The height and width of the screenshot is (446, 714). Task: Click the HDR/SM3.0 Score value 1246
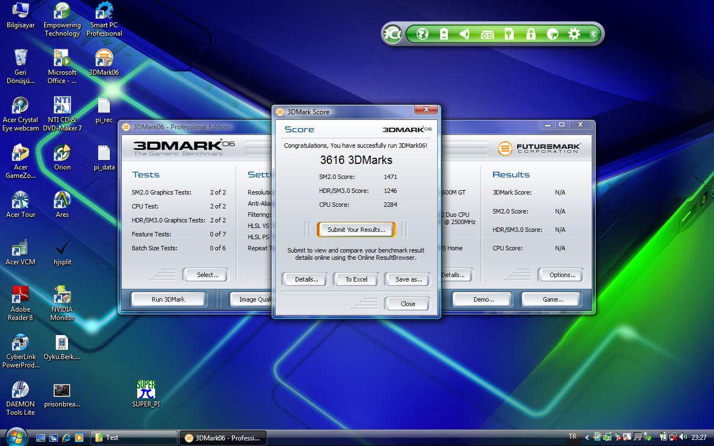tap(390, 191)
